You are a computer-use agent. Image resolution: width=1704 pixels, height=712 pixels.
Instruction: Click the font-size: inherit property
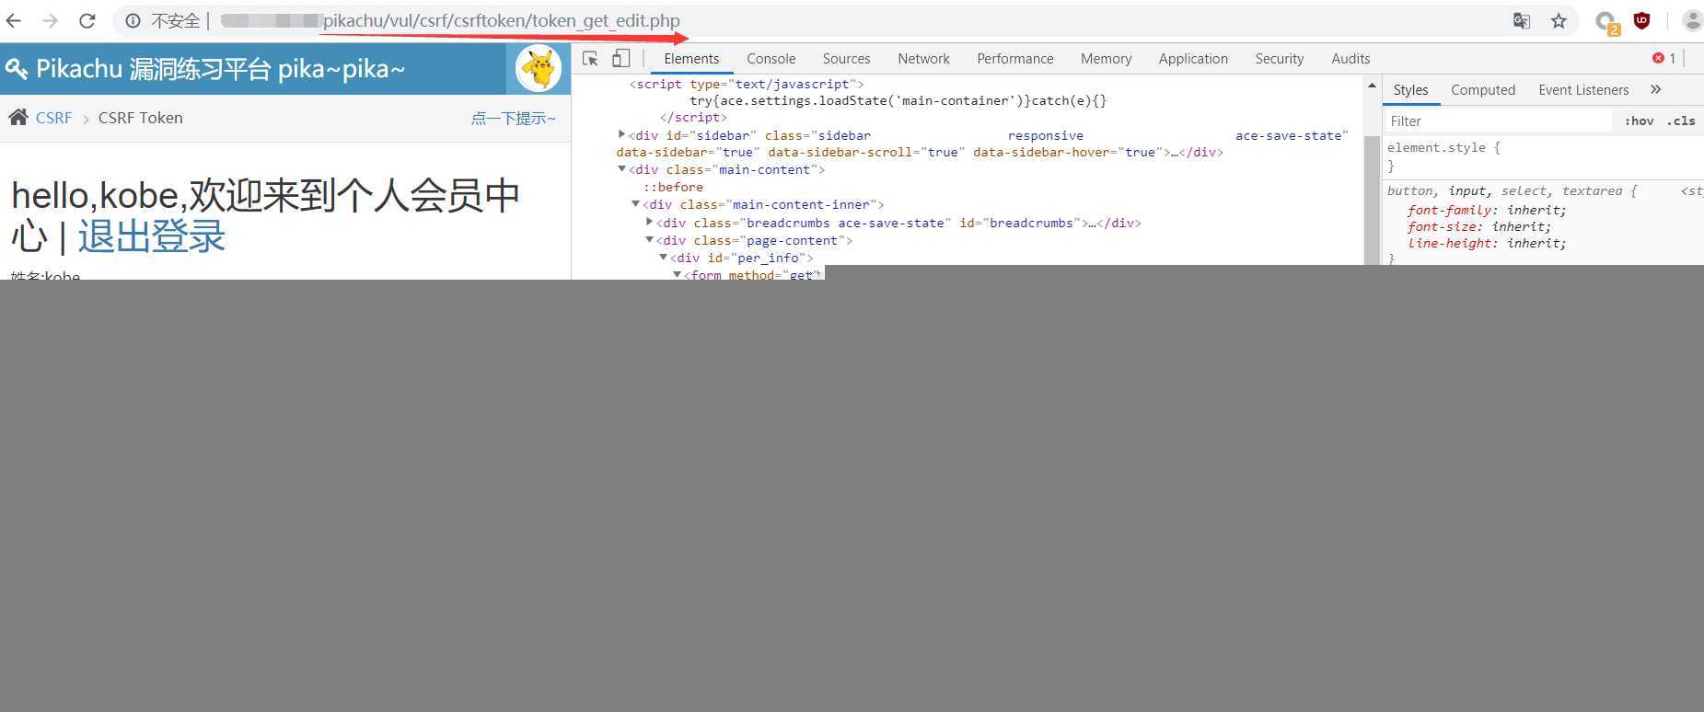tap(1478, 226)
